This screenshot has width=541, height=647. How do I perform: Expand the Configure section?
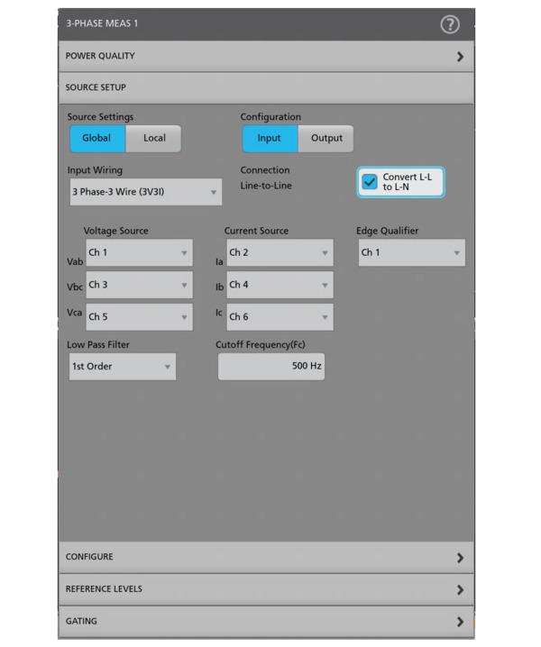[266, 558]
